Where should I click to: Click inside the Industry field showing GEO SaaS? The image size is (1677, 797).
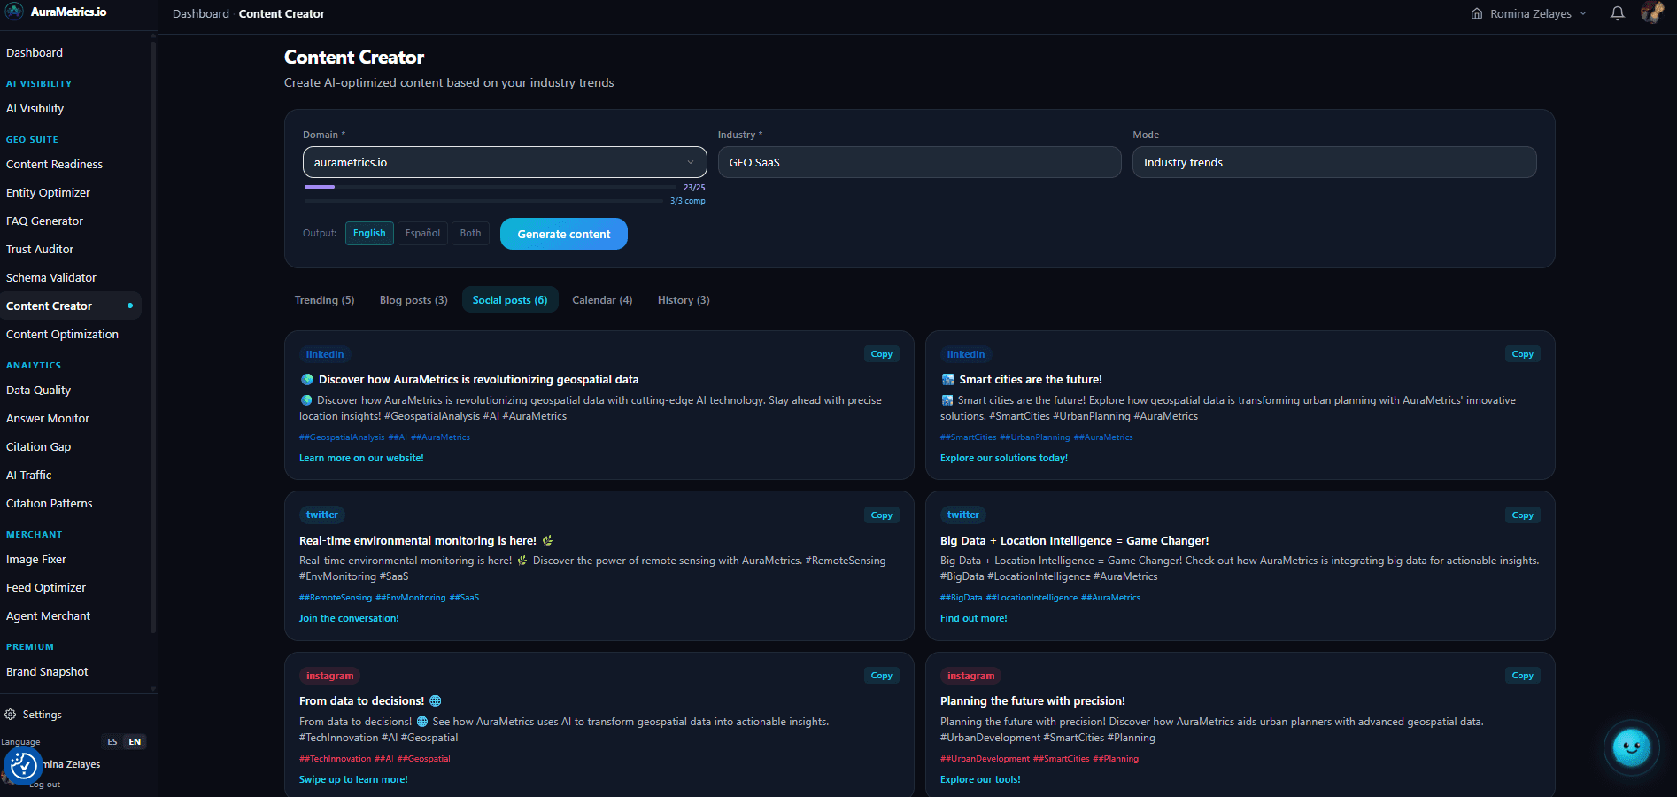[919, 162]
